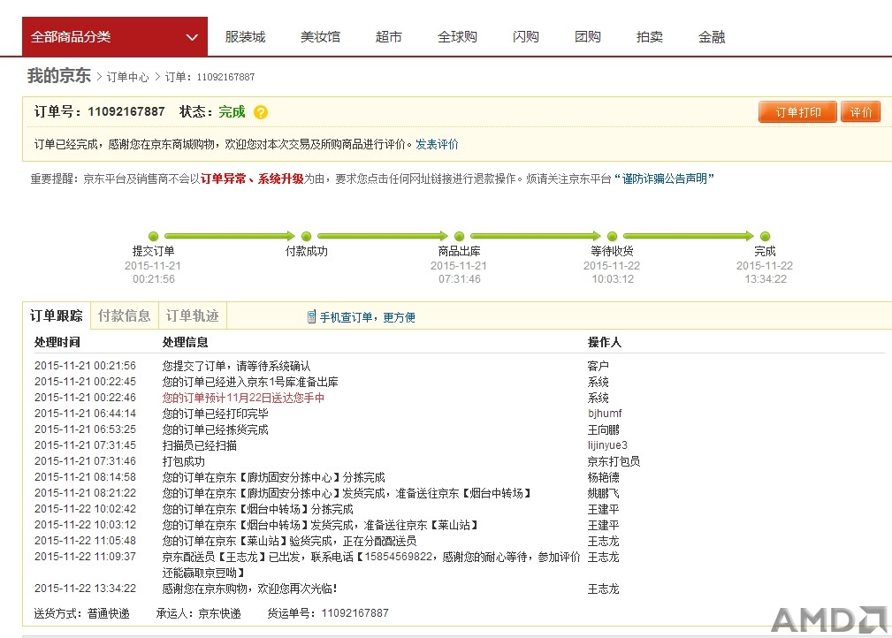
Task: Click operator name bjhumf
Action: point(605,414)
